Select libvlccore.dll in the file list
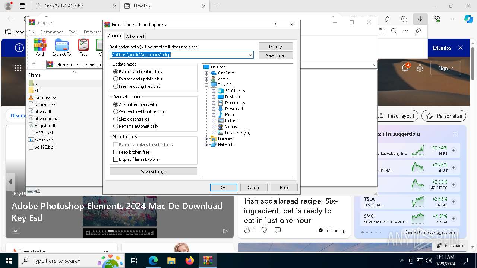 [44, 119]
